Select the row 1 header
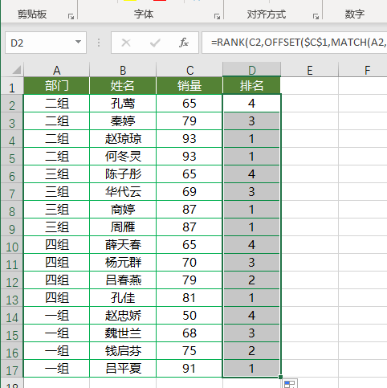This screenshot has width=387, height=388. (12, 86)
